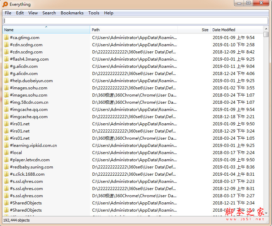The image size is (272, 226).
Task: Sort results by Path column header
Action: [x=134, y=30]
